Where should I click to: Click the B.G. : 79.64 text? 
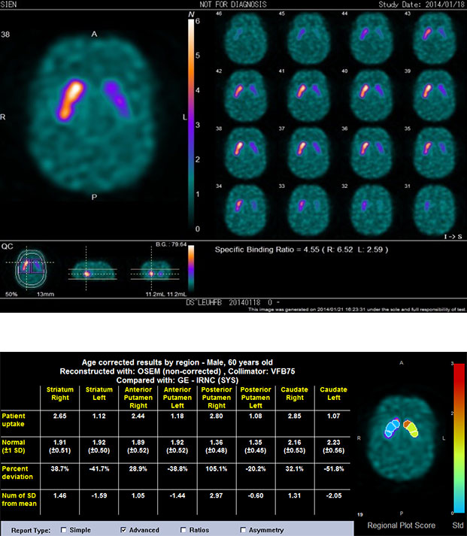point(171,244)
